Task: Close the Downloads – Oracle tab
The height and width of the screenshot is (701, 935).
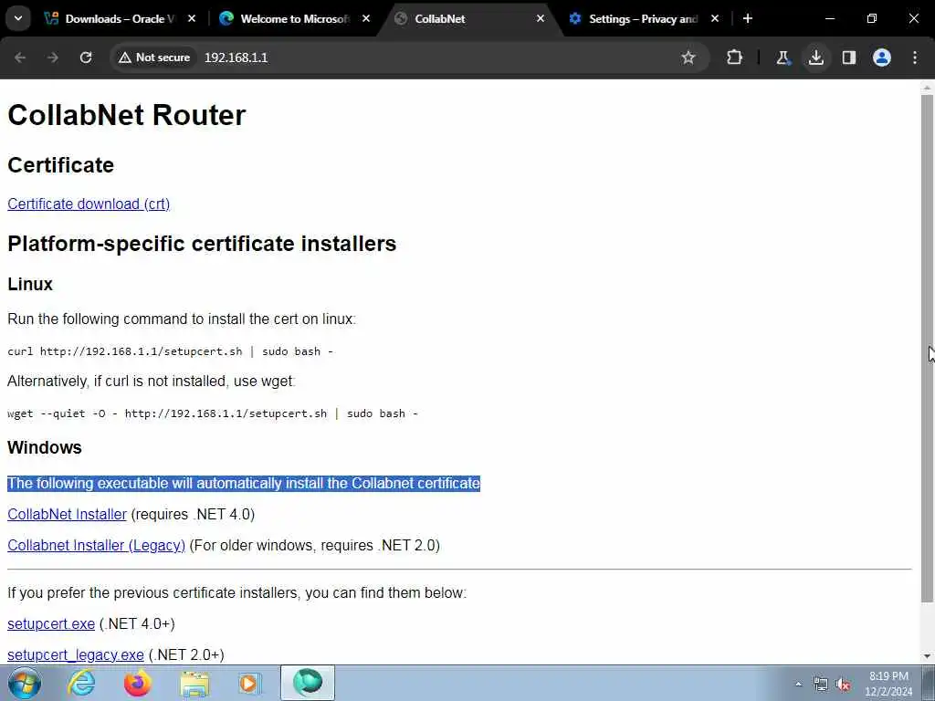Action: (192, 18)
